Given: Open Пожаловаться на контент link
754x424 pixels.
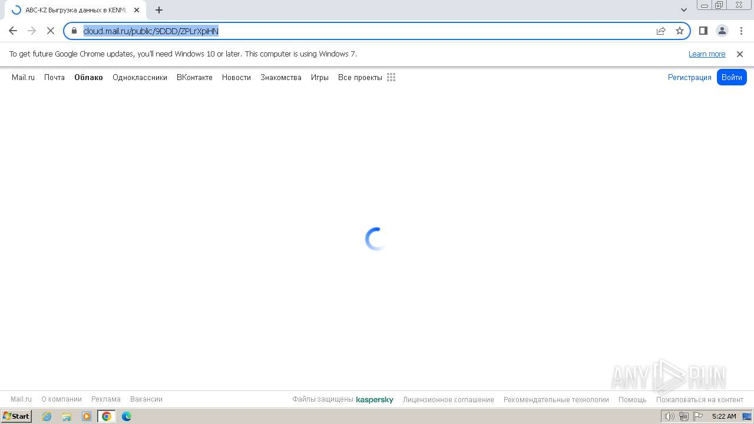Looking at the screenshot, I should coord(700,400).
